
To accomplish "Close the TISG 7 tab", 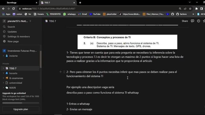I will (x=74, y=3).
